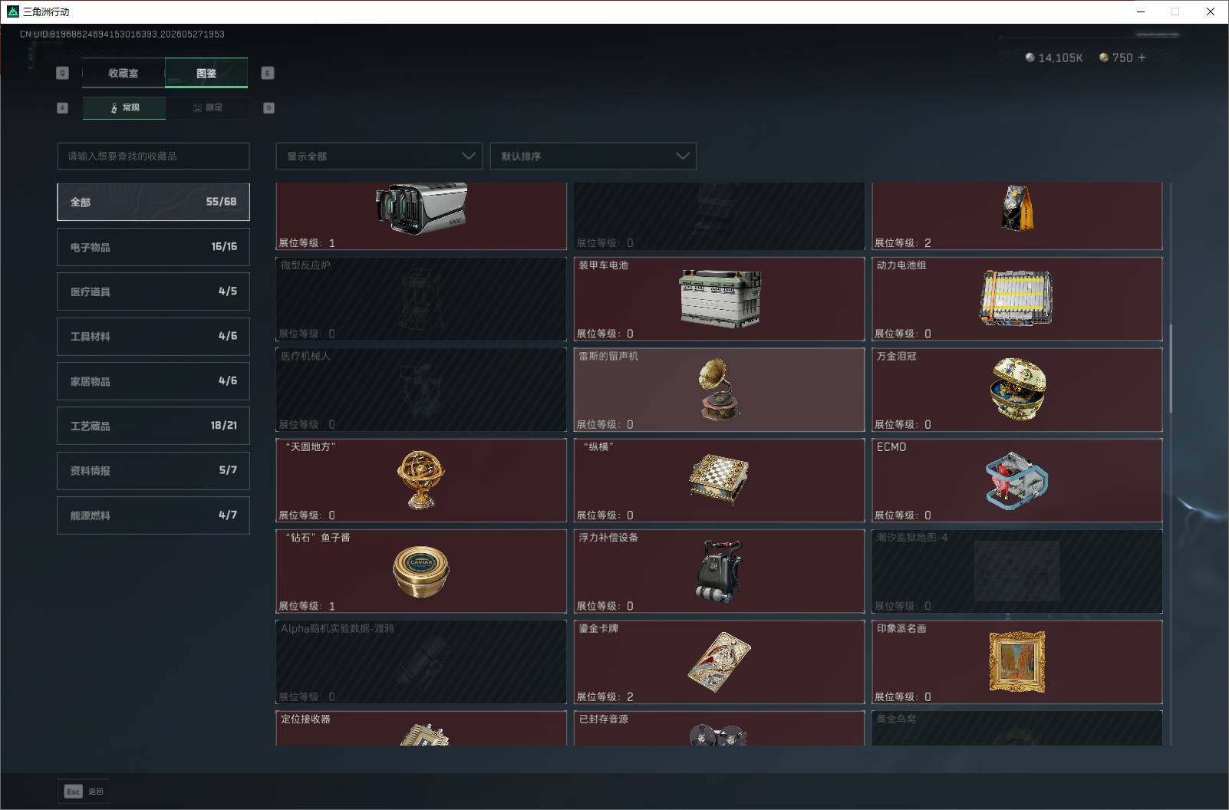Click the 印象派名画 painting icon
The height and width of the screenshot is (810, 1229).
[x=1017, y=661]
